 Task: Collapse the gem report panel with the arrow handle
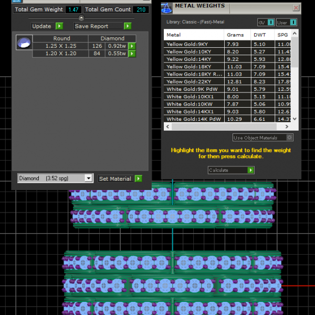point(81,18)
